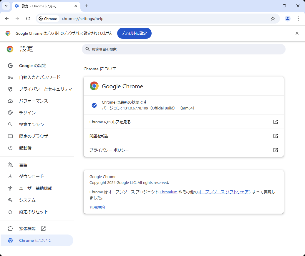The image size is (305, 256).
Task: Click the デフォルトに設定 button
Action: 134,33
